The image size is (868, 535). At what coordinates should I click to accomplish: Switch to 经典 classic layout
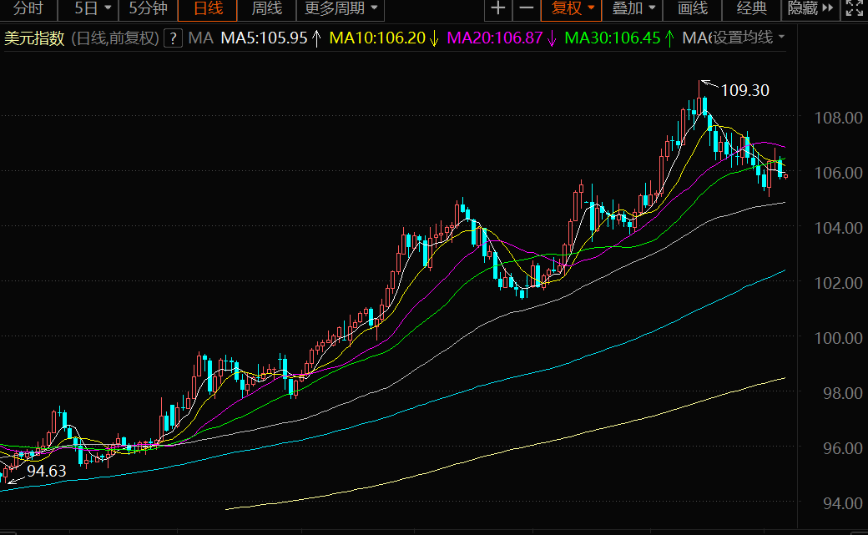point(752,9)
